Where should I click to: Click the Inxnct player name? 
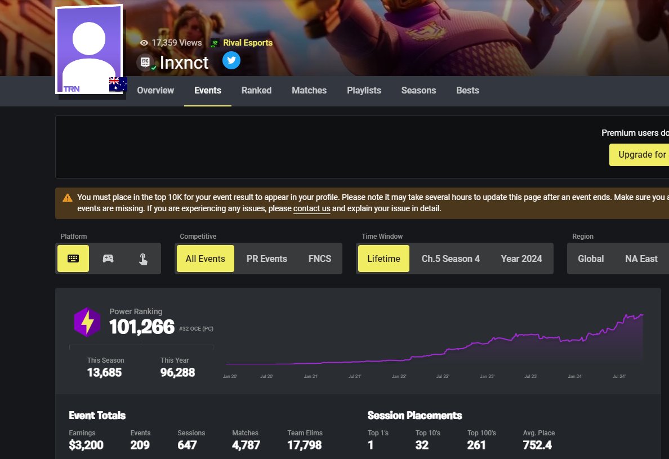(184, 63)
